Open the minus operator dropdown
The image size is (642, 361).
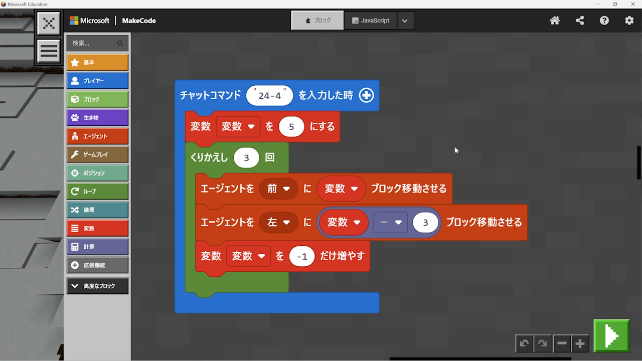pyautogui.click(x=391, y=222)
